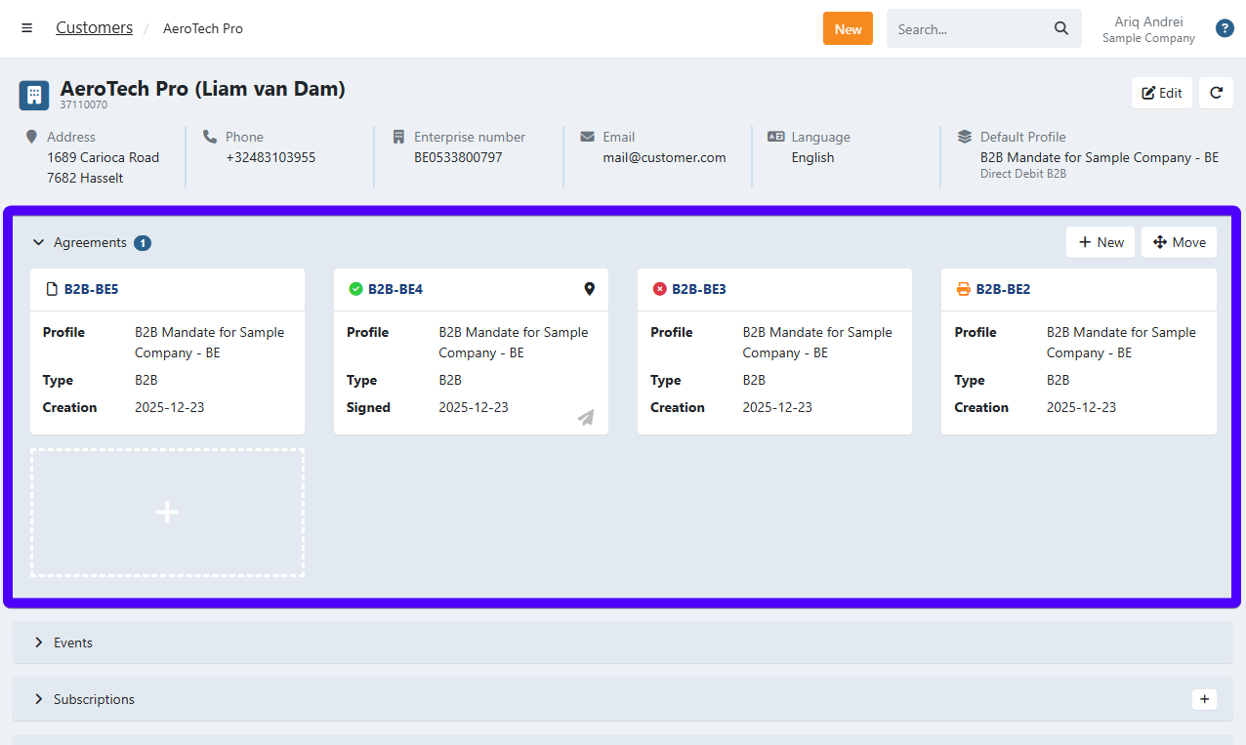This screenshot has width=1246, height=745.
Task: Click the document icon on B2B-BE5
Action: tap(53, 289)
